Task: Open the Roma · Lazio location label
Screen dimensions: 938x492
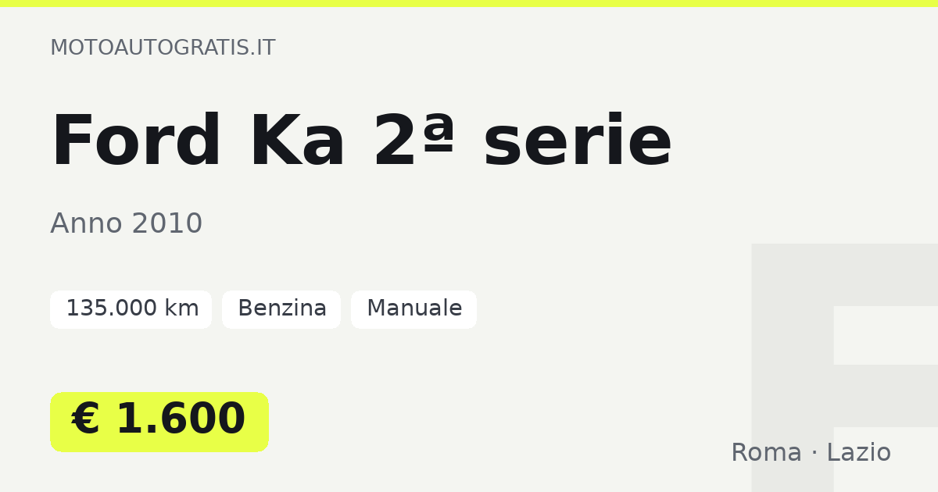Action: [x=811, y=453]
